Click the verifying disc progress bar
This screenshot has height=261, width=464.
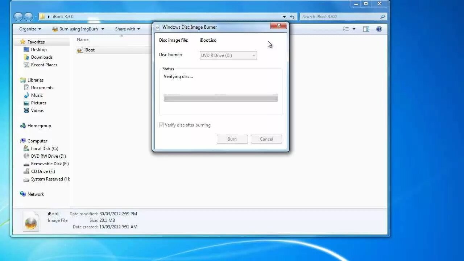(x=221, y=98)
